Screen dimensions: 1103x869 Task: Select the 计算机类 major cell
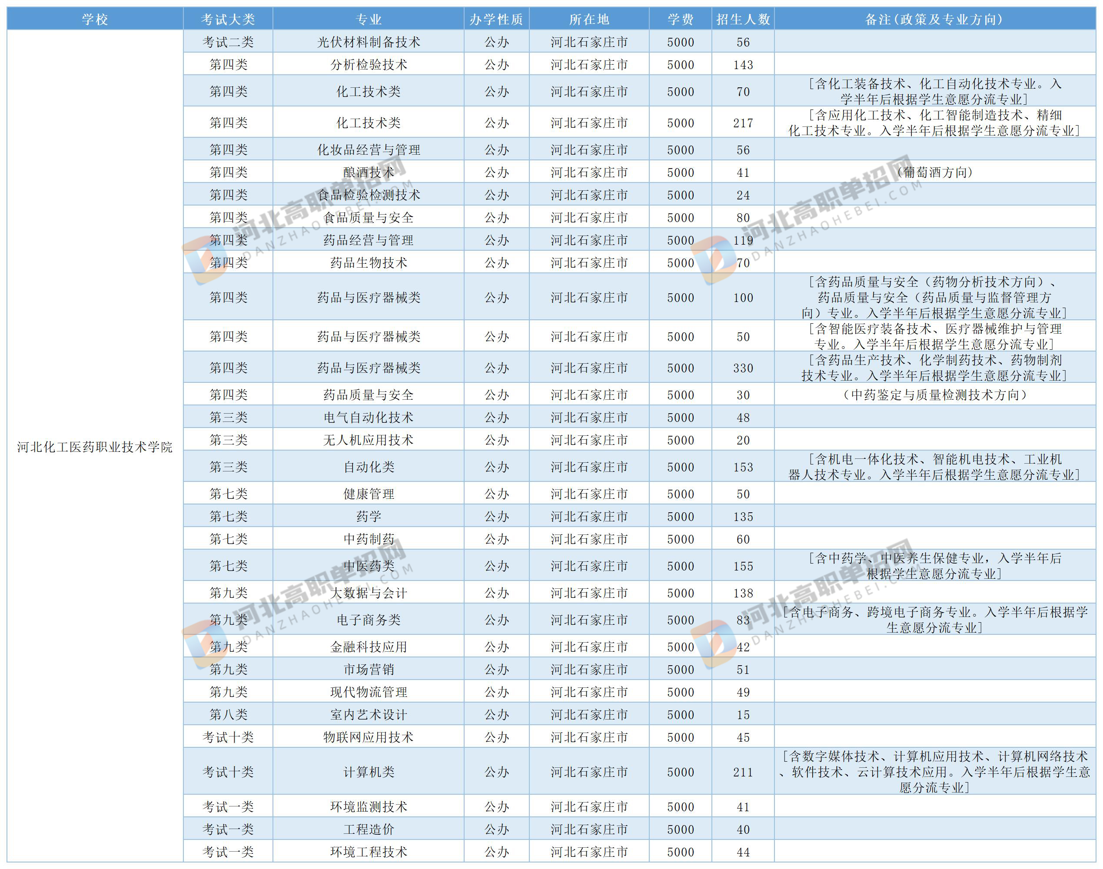click(x=369, y=771)
